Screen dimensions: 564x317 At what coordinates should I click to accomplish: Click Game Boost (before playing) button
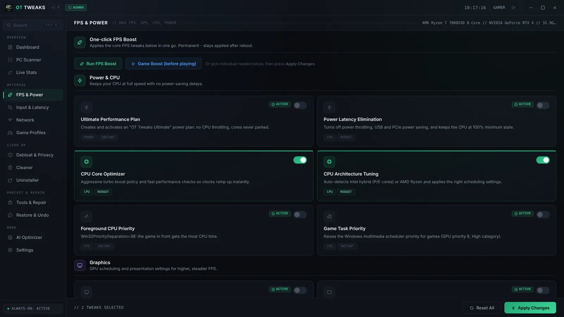(x=164, y=64)
